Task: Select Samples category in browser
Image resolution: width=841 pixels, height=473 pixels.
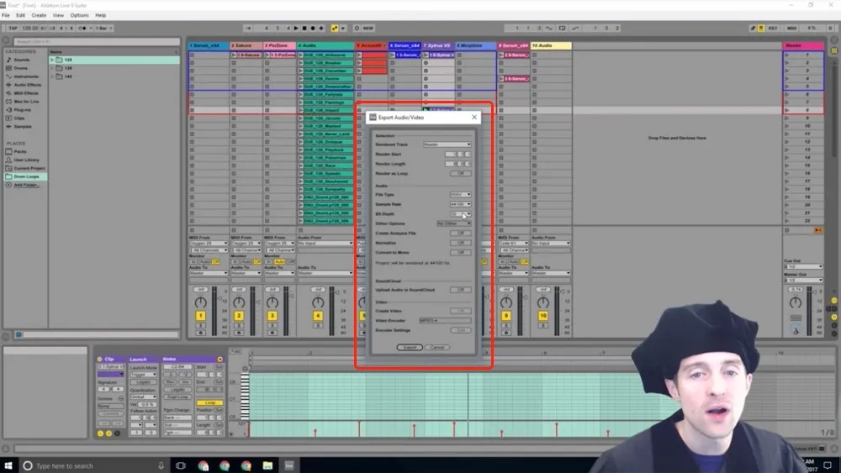Action: coord(23,126)
